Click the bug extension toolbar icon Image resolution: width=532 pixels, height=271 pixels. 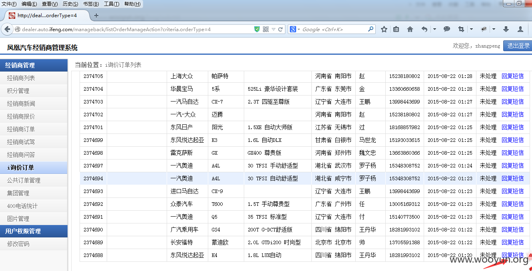tap(484, 29)
